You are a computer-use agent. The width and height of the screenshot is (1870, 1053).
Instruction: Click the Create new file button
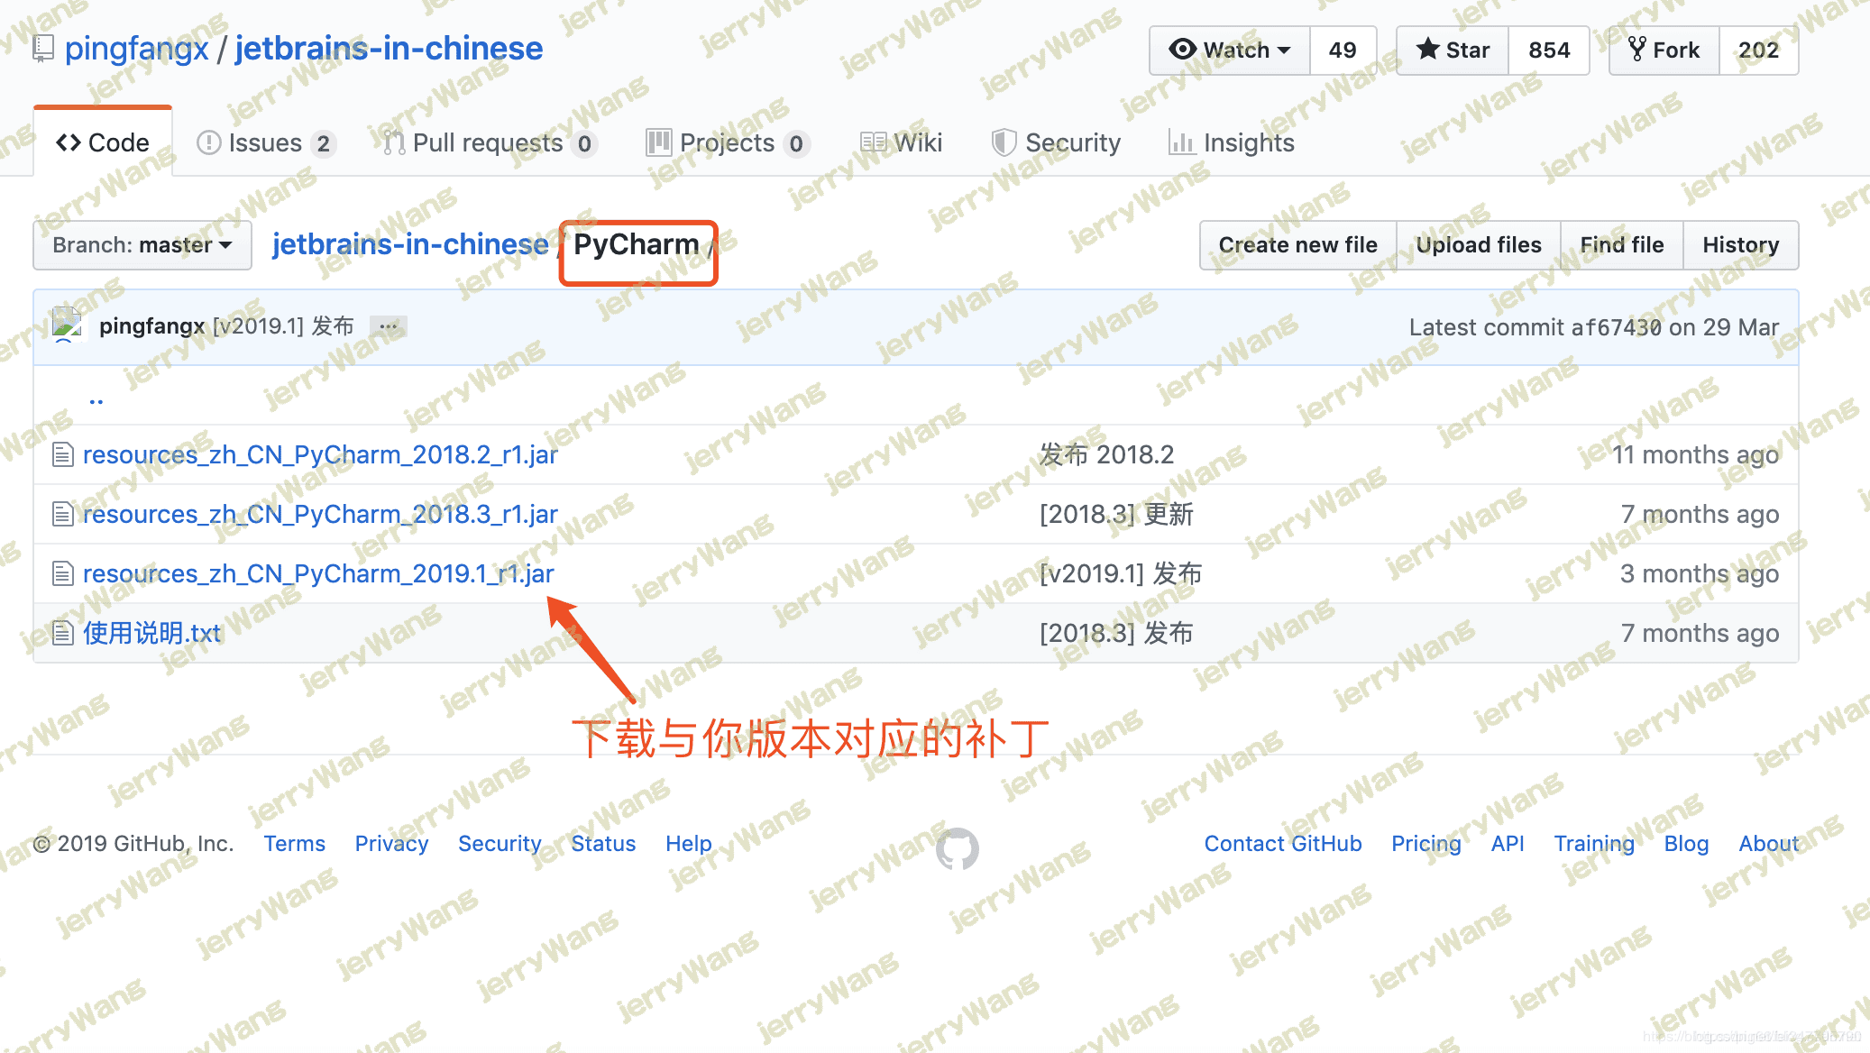(1297, 245)
